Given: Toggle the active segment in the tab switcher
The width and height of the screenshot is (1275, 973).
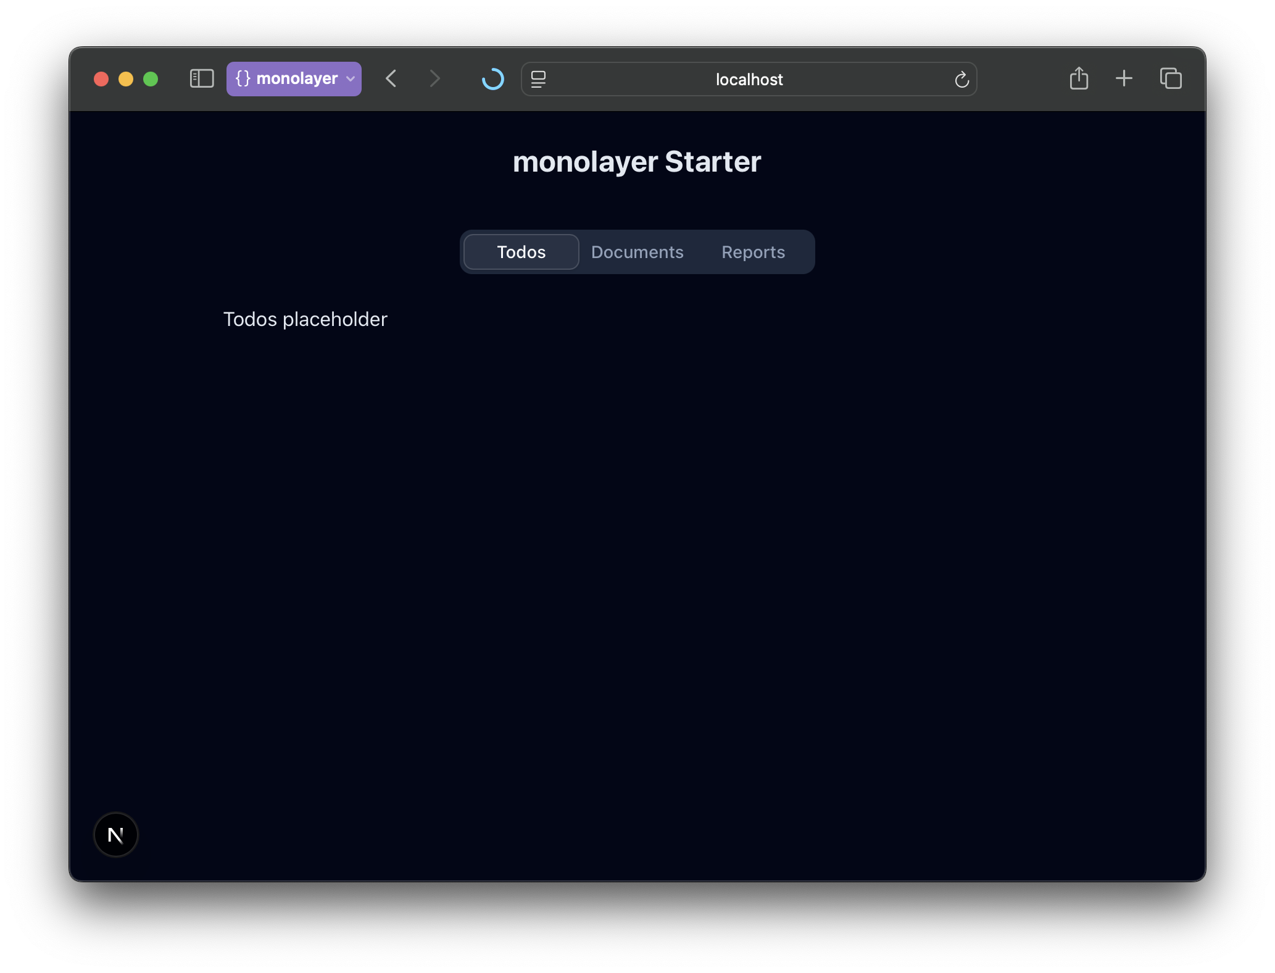Looking at the screenshot, I should pyautogui.click(x=520, y=252).
